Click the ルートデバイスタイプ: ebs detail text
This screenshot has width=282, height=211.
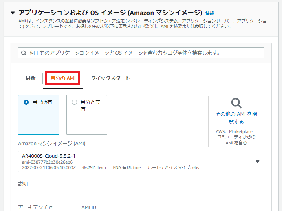173,167
